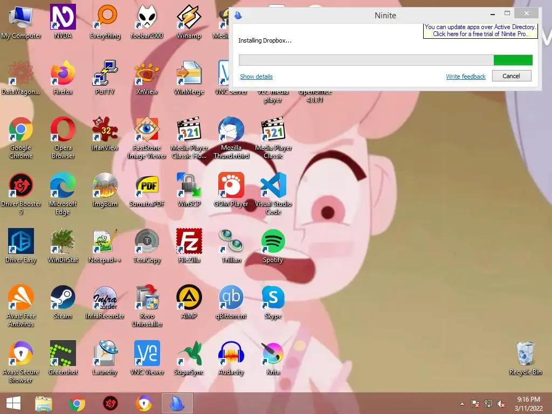Viewport: 552px width, 414px height.
Task: Click the AIMP desktop icon
Action: (189, 302)
